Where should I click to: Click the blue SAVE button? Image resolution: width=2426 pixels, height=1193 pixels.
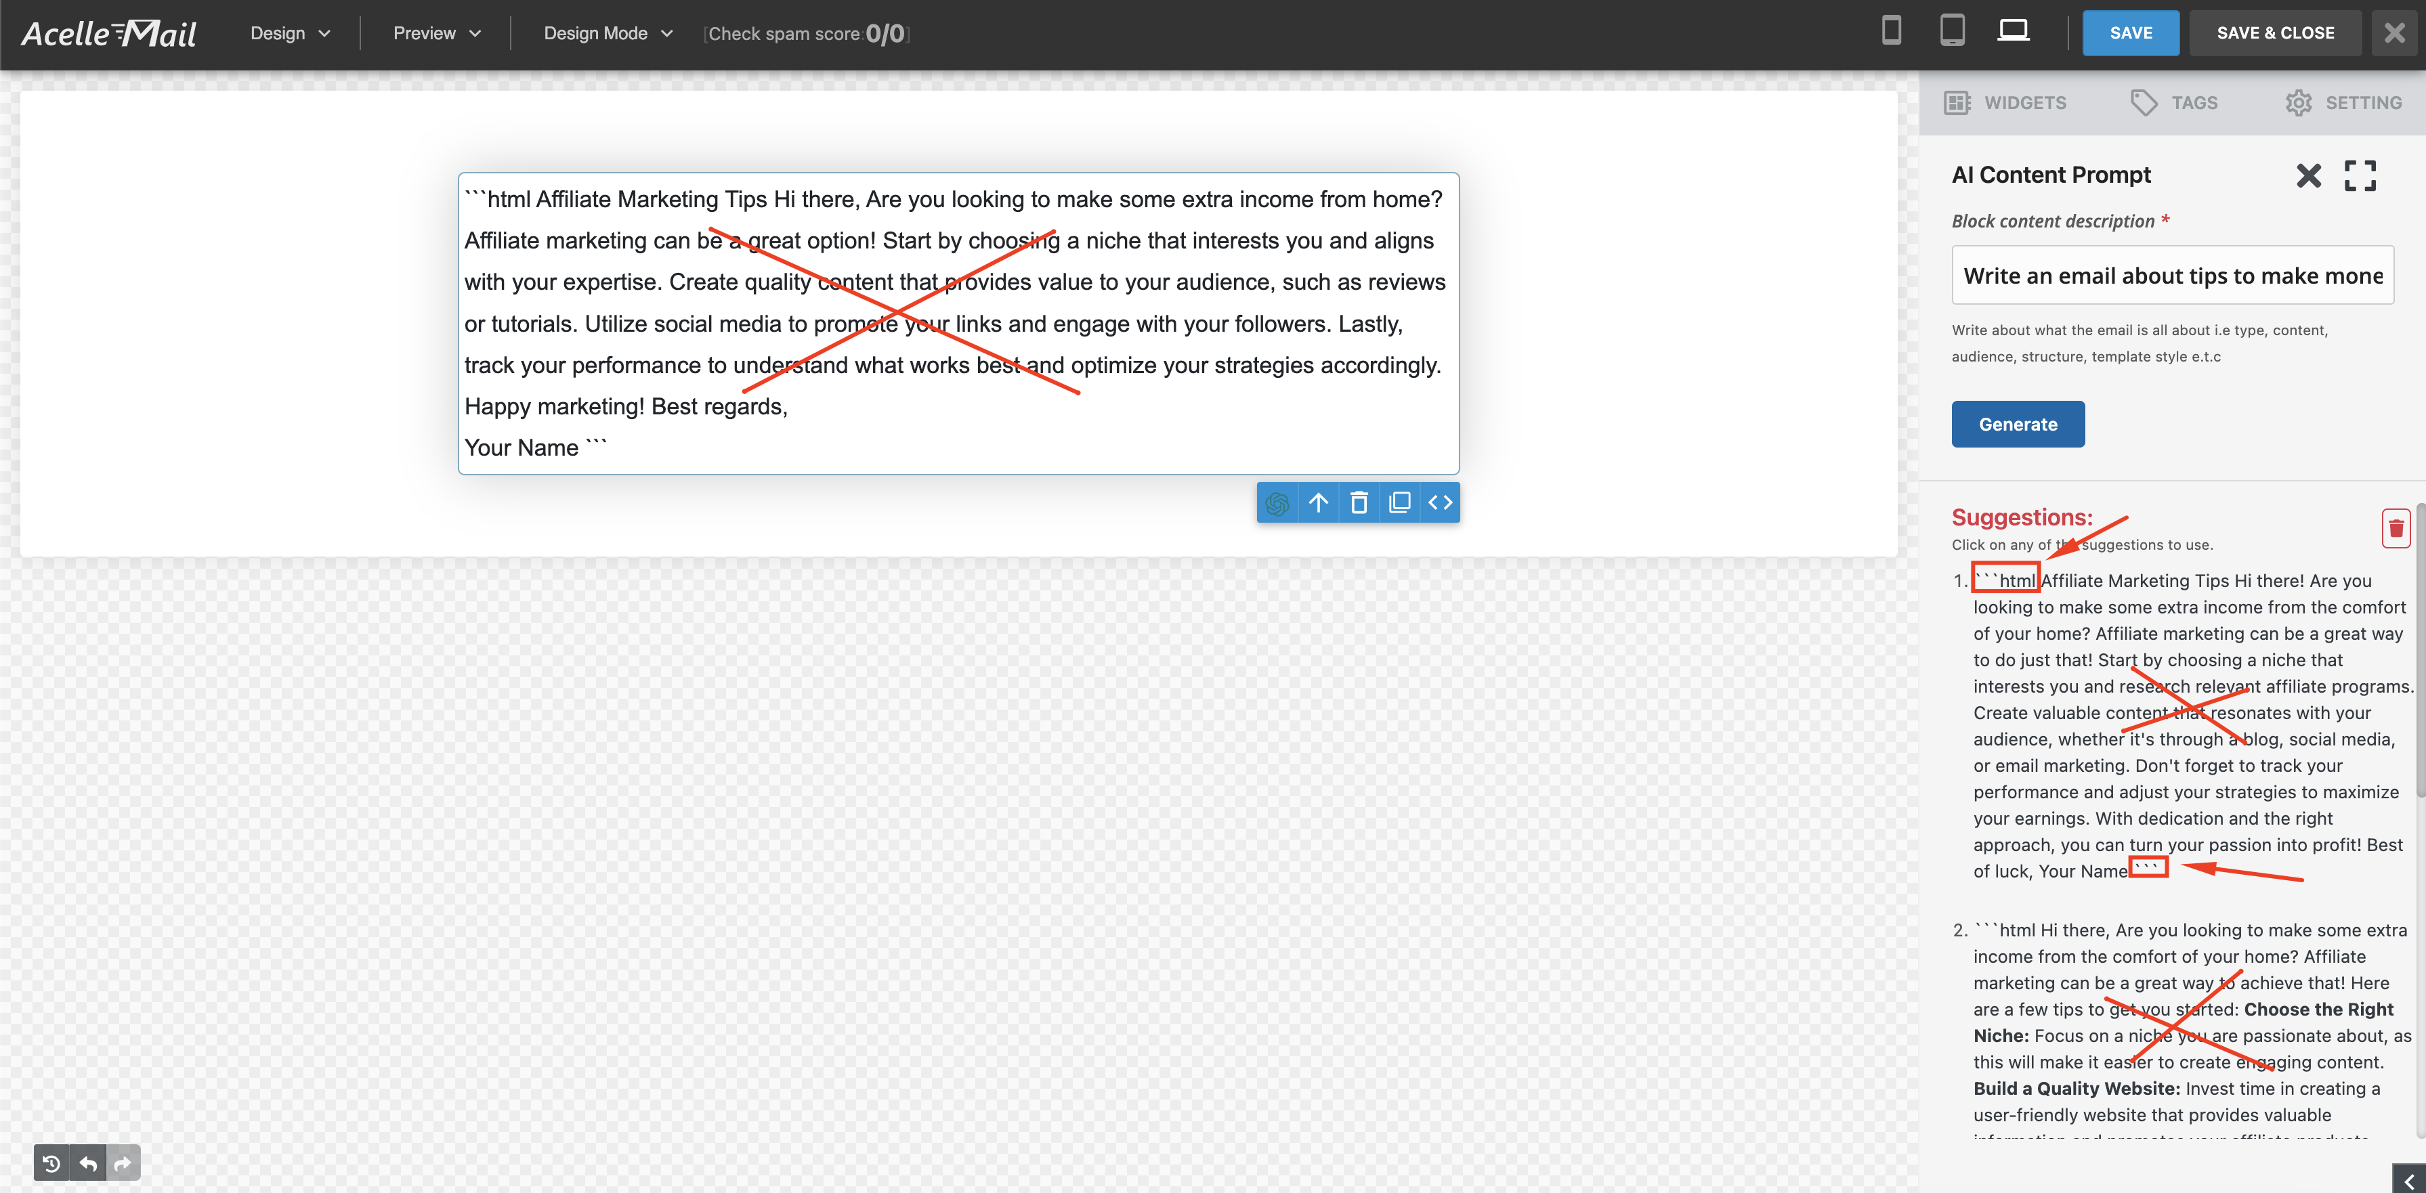pyautogui.click(x=2130, y=33)
